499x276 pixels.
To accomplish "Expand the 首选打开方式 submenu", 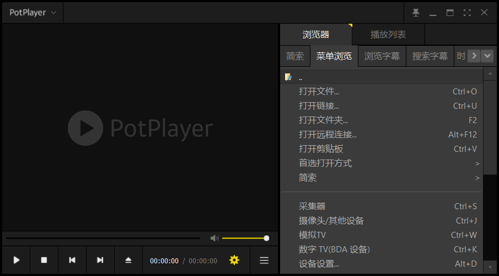I will pos(382,163).
